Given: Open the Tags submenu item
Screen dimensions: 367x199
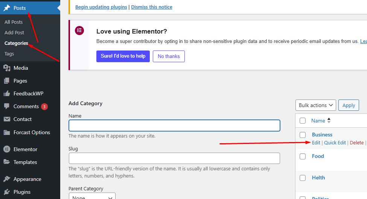Looking at the screenshot, I should [x=9, y=54].
